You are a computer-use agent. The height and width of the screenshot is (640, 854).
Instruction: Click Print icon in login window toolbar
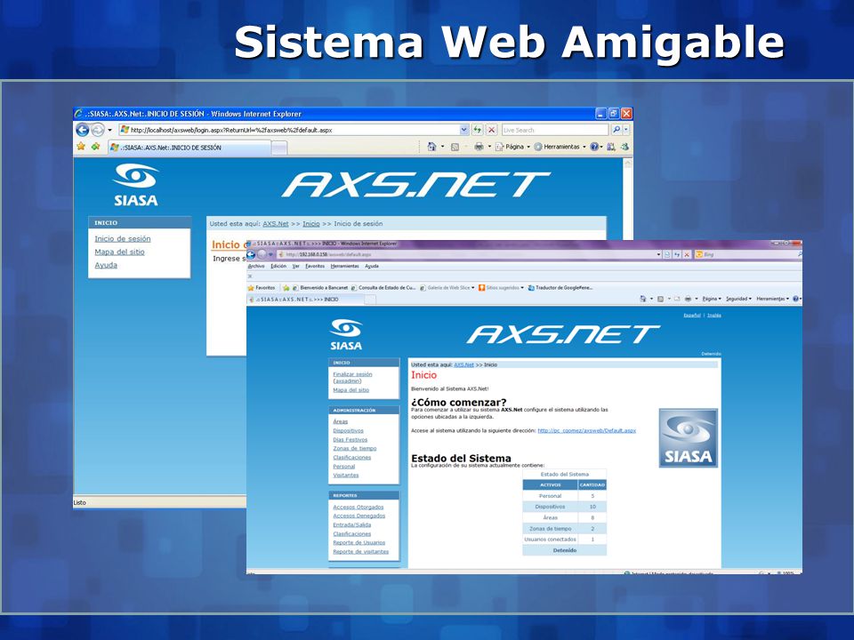(x=479, y=147)
